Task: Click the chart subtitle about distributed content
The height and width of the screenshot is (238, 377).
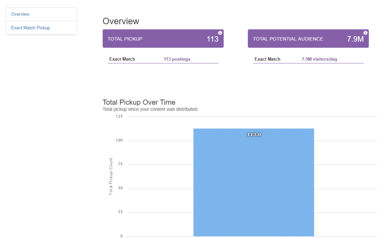Action: click(x=150, y=109)
